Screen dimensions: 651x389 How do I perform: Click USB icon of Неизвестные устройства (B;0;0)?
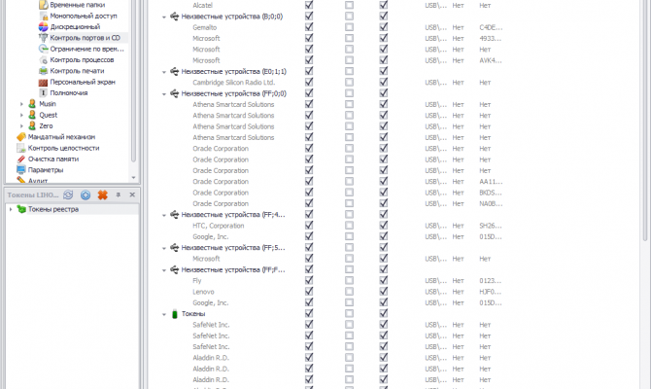175,17
